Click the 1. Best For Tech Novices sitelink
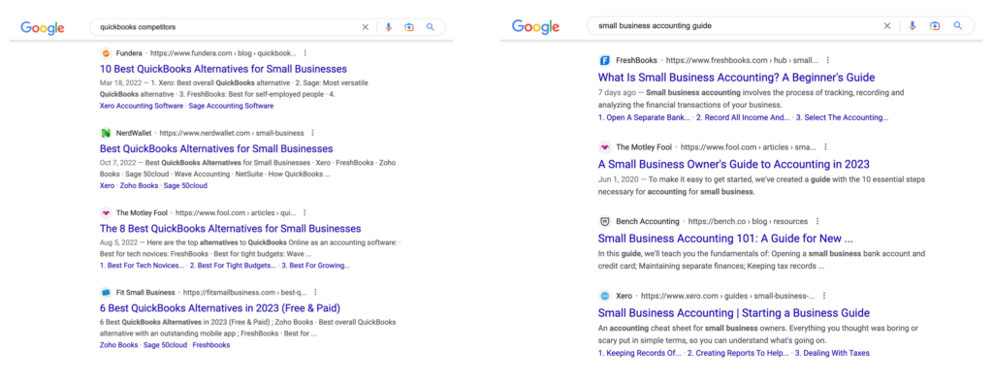Screen dimensions: 993x382 [143, 266]
